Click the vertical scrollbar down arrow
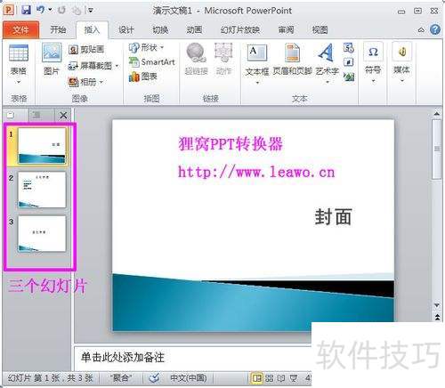Viewport: 445px width, 388px height. coord(437,304)
